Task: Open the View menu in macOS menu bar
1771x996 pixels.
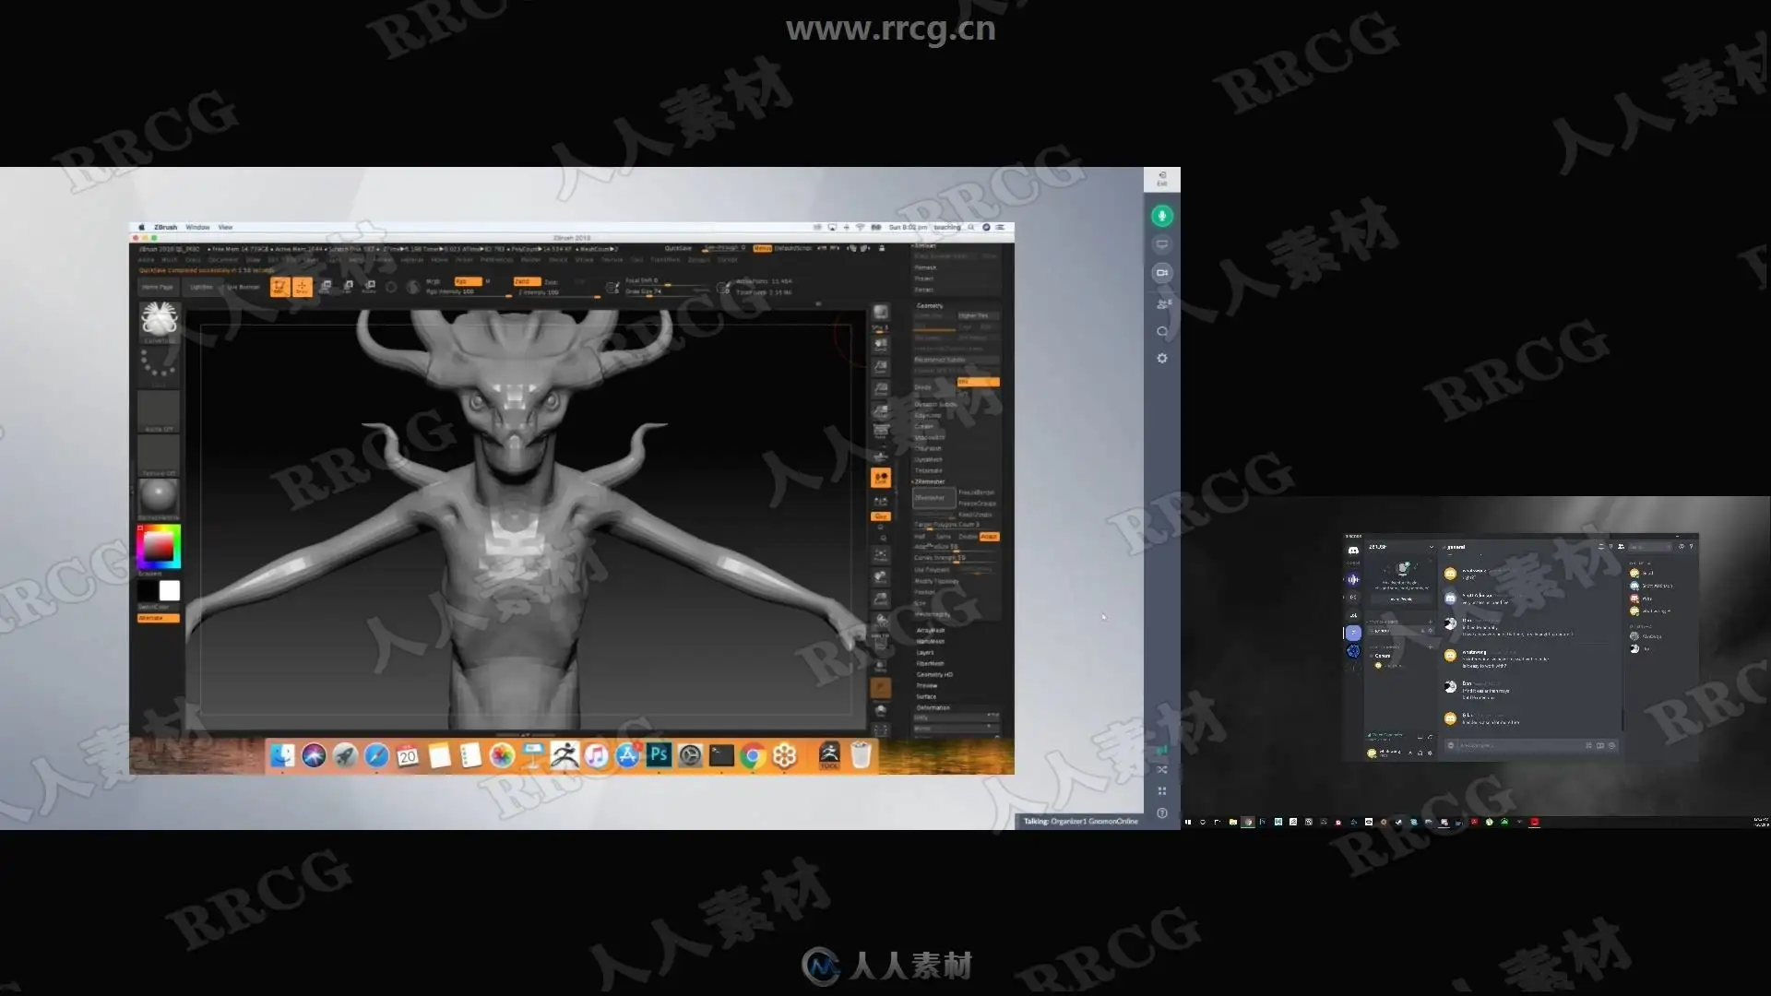Action: (x=225, y=227)
